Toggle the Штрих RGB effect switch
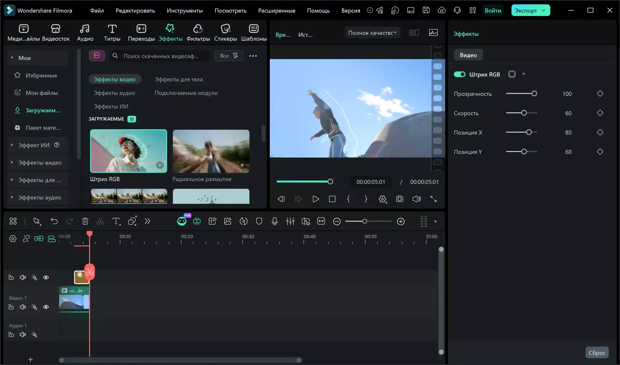 [460, 74]
